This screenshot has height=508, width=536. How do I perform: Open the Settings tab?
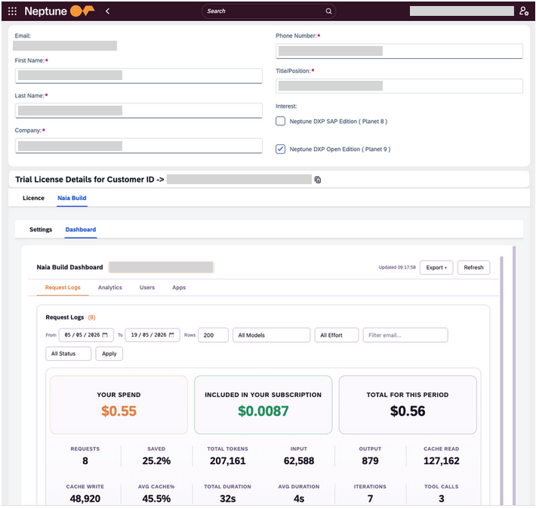pyautogui.click(x=41, y=229)
